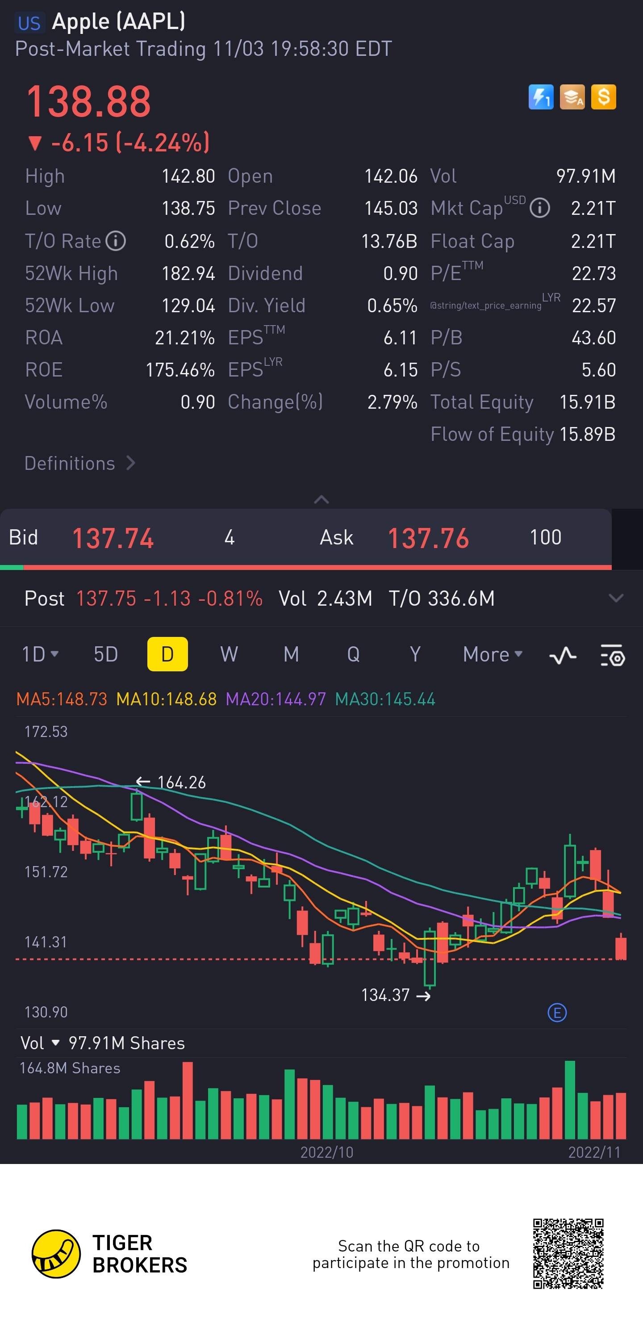Open the More timeframes dropdown
Image resolution: width=643 pixels, height=1344 pixels.
(492, 654)
